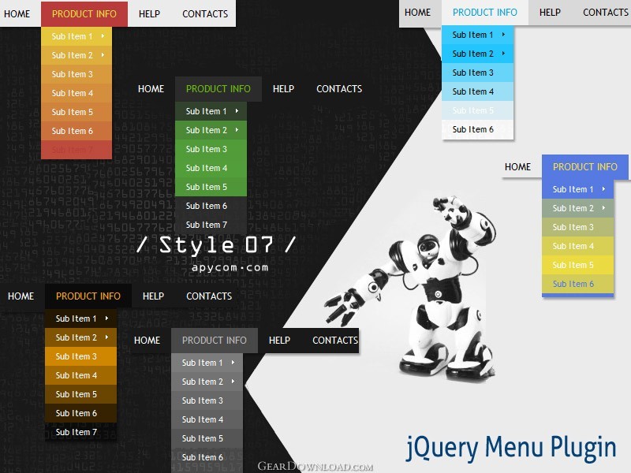Image resolution: width=631 pixels, height=473 pixels.
Task: Expand the blue Sub Item 1 arrow under the blue PRODUCT INFO tab
Action: point(603,189)
